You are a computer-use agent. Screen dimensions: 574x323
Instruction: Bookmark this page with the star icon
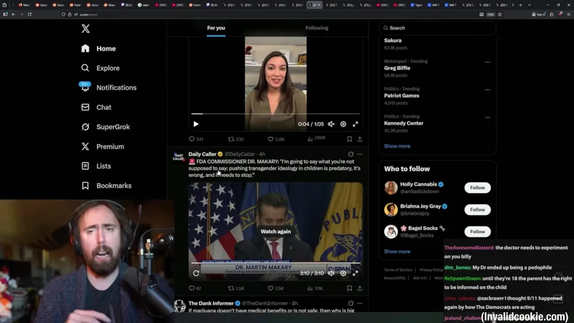coord(500,14)
